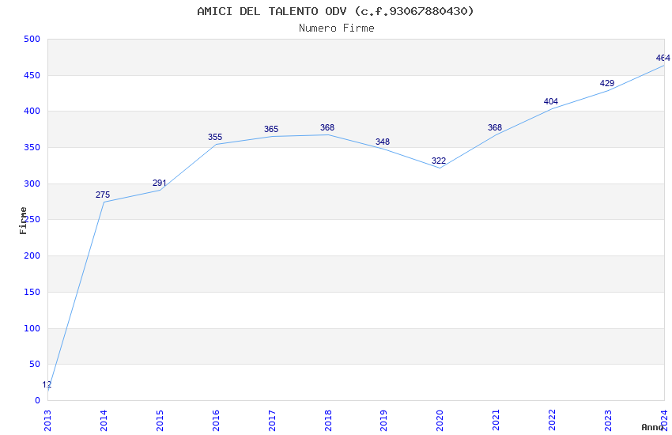672x435 pixels.
Task: Click the y-axis value 500
Action: tap(32, 39)
